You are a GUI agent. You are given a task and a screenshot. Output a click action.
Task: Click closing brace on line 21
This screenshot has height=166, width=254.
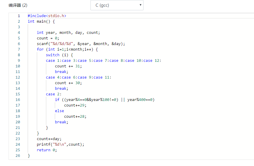[47, 128]
